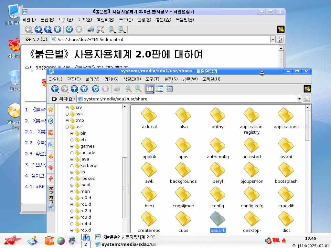Viewport: 331px width, 248px height.
Task: Follow the link numbered 2.1. in the help page
Action: pos(36,132)
